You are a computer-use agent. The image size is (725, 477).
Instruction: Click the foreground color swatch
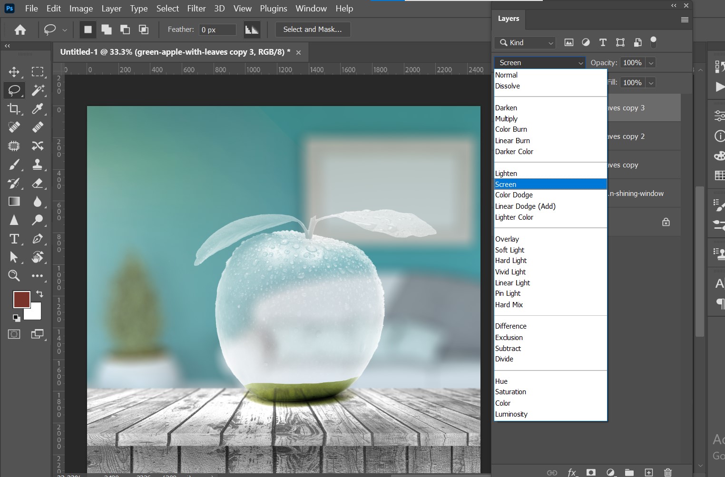click(x=21, y=300)
